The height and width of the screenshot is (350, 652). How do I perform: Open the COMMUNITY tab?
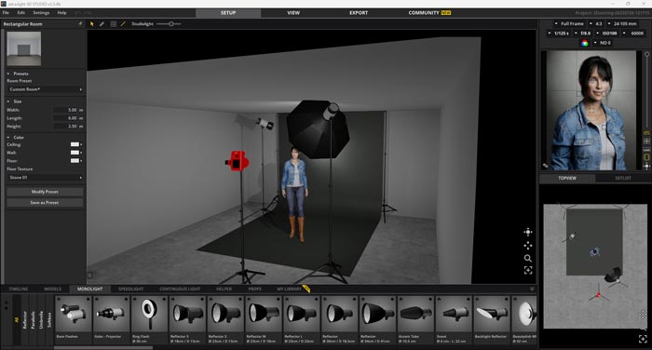pos(429,13)
